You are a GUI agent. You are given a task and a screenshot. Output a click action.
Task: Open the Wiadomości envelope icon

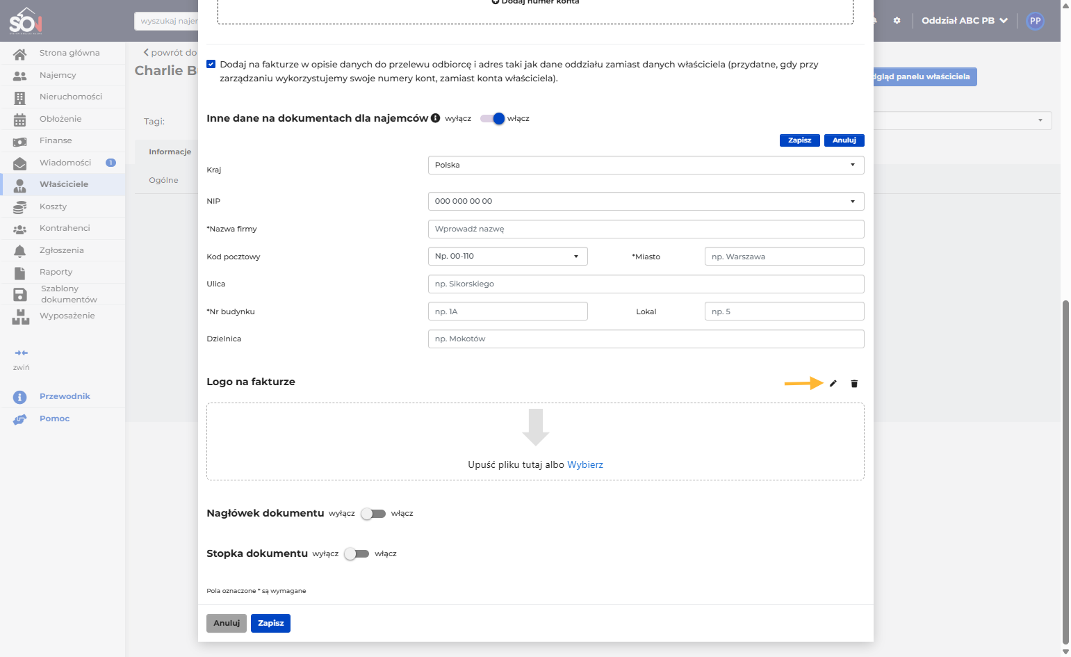(x=19, y=163)
